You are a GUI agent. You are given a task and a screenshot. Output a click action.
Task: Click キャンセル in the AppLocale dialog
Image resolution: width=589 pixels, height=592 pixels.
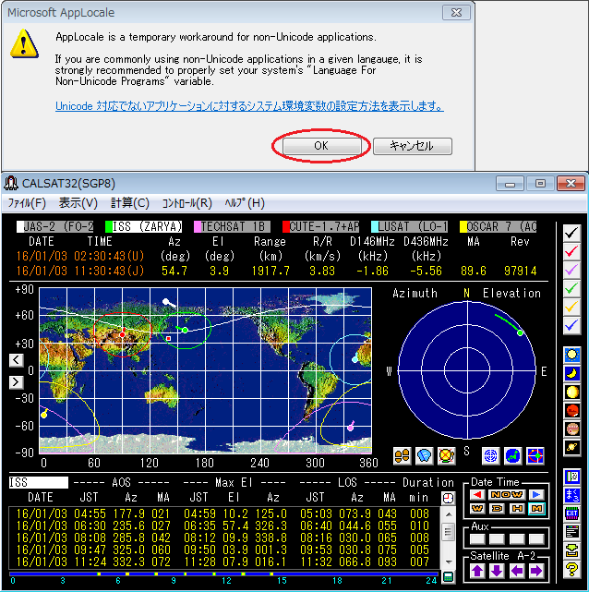[412, 146]
